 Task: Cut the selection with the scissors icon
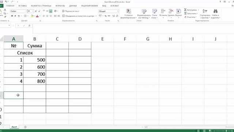click(x=5, y=10)
